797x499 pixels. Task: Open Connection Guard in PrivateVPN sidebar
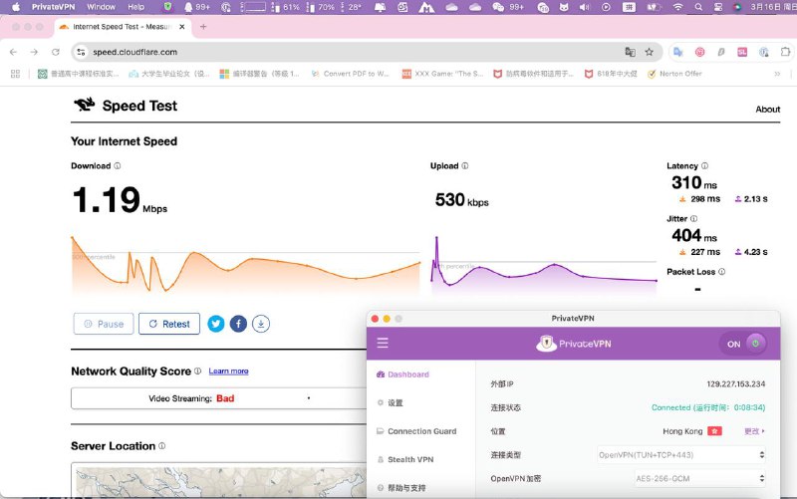pyautogui.click(x=416, y=431)
